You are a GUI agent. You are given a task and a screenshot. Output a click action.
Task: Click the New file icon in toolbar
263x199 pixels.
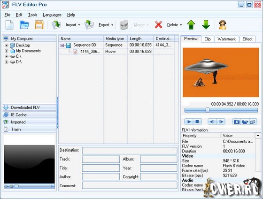click(x=9, y=25)
